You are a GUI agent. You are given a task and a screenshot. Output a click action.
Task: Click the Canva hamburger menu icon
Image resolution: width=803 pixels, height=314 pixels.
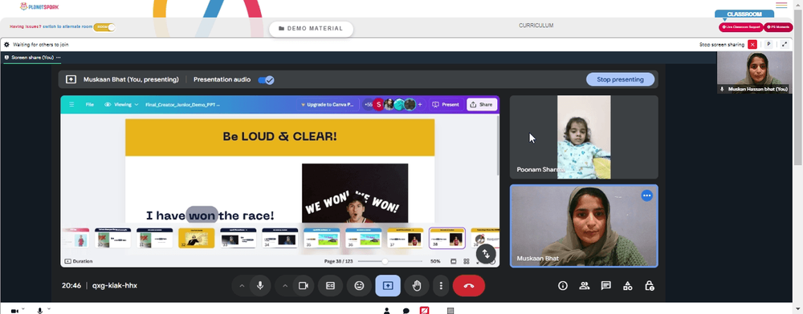click(x=71, y=104)
